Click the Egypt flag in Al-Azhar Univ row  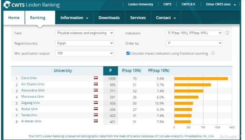point(96,121)
